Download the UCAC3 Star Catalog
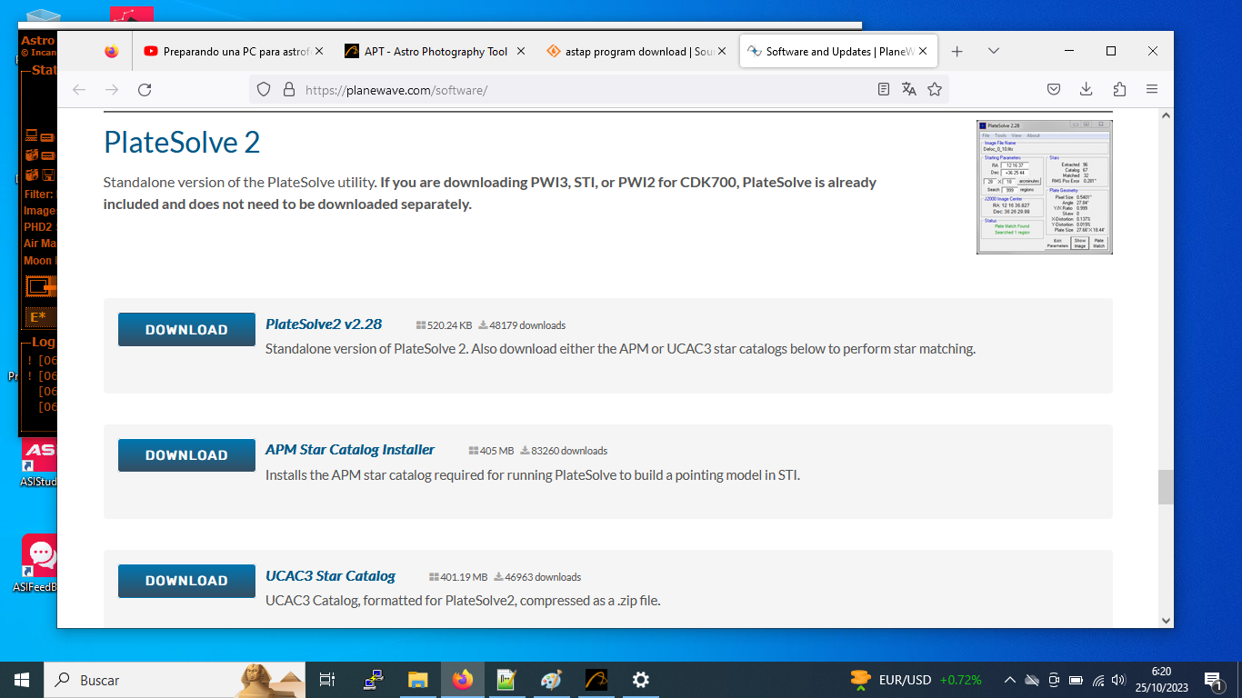This screenshot has width=1242, height=698. [x=186, y=581]
